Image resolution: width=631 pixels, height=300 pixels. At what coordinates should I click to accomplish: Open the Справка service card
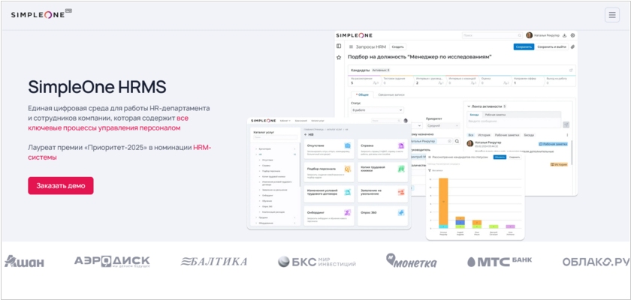(x=382, y=148)
